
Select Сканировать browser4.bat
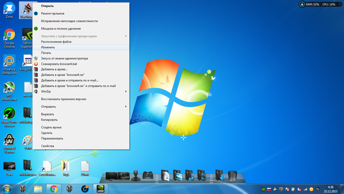(81, 64)
